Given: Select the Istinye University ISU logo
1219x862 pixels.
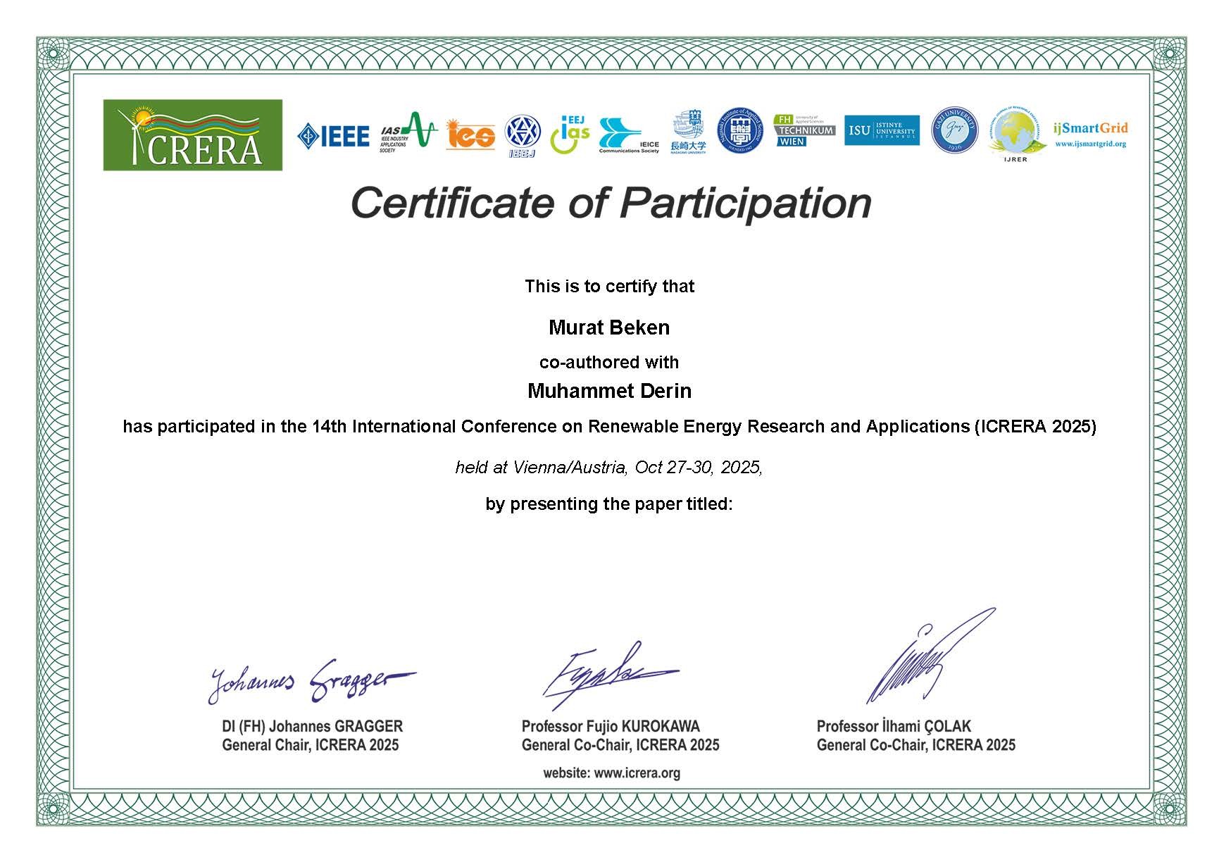Looking at the screenshot, I should tap(882, 130).
